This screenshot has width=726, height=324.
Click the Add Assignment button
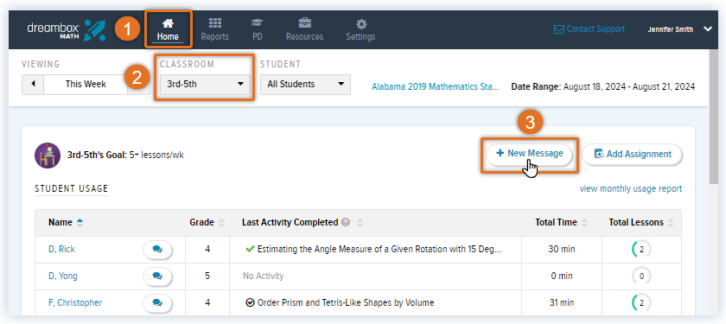tap(633, 154)
